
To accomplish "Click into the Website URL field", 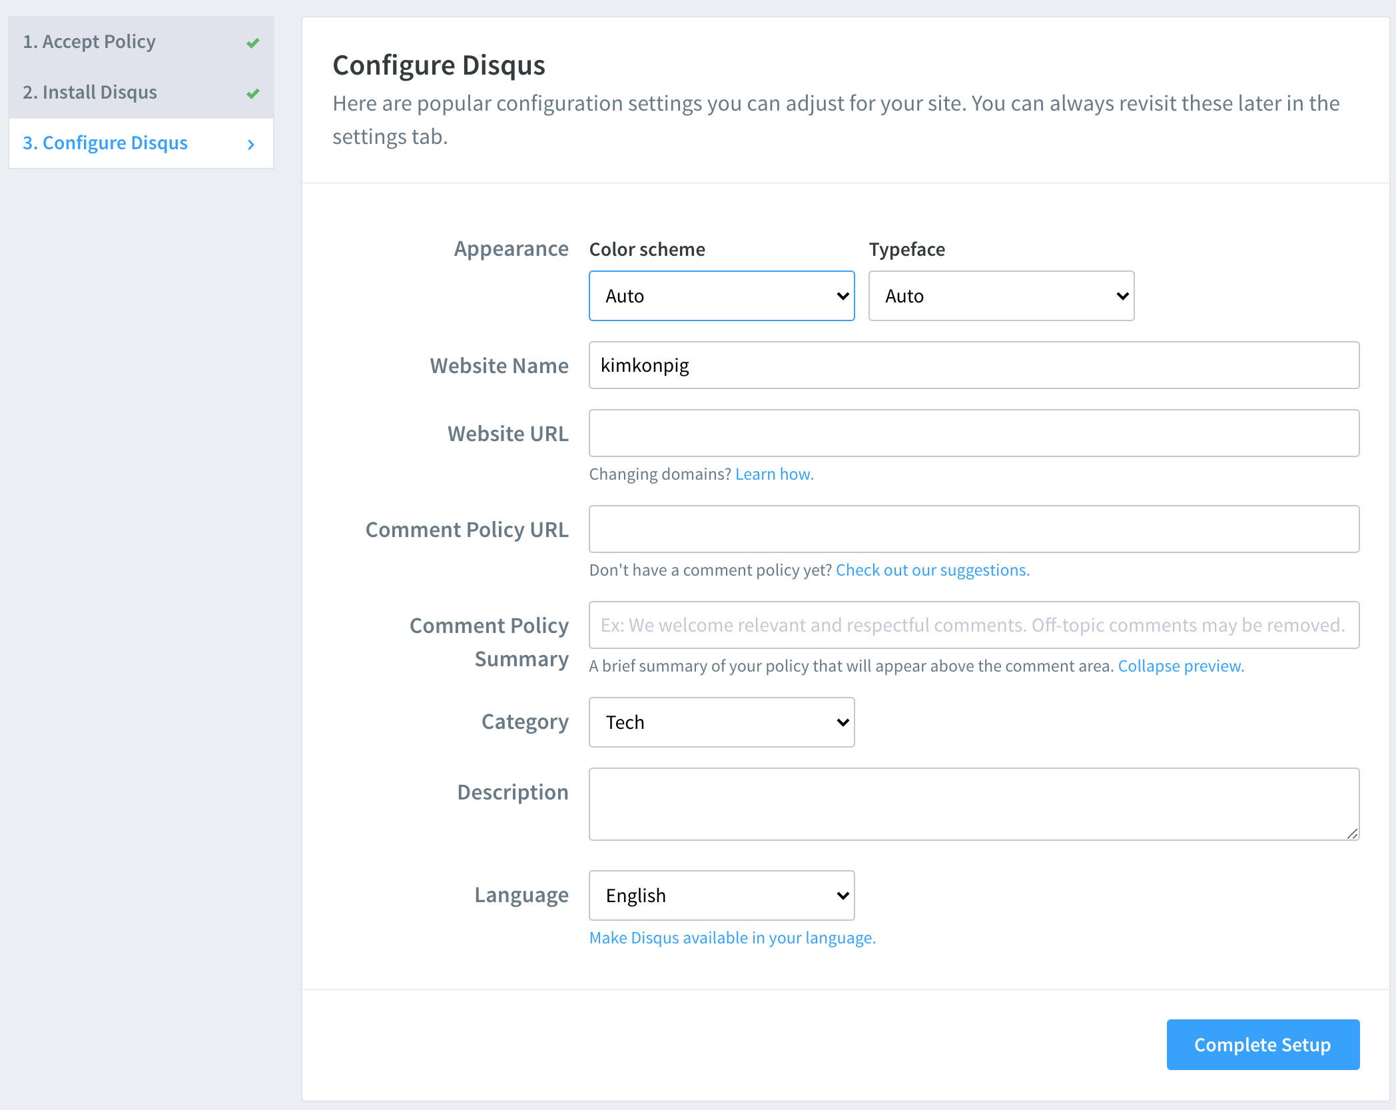I will [x=974, y=433].
